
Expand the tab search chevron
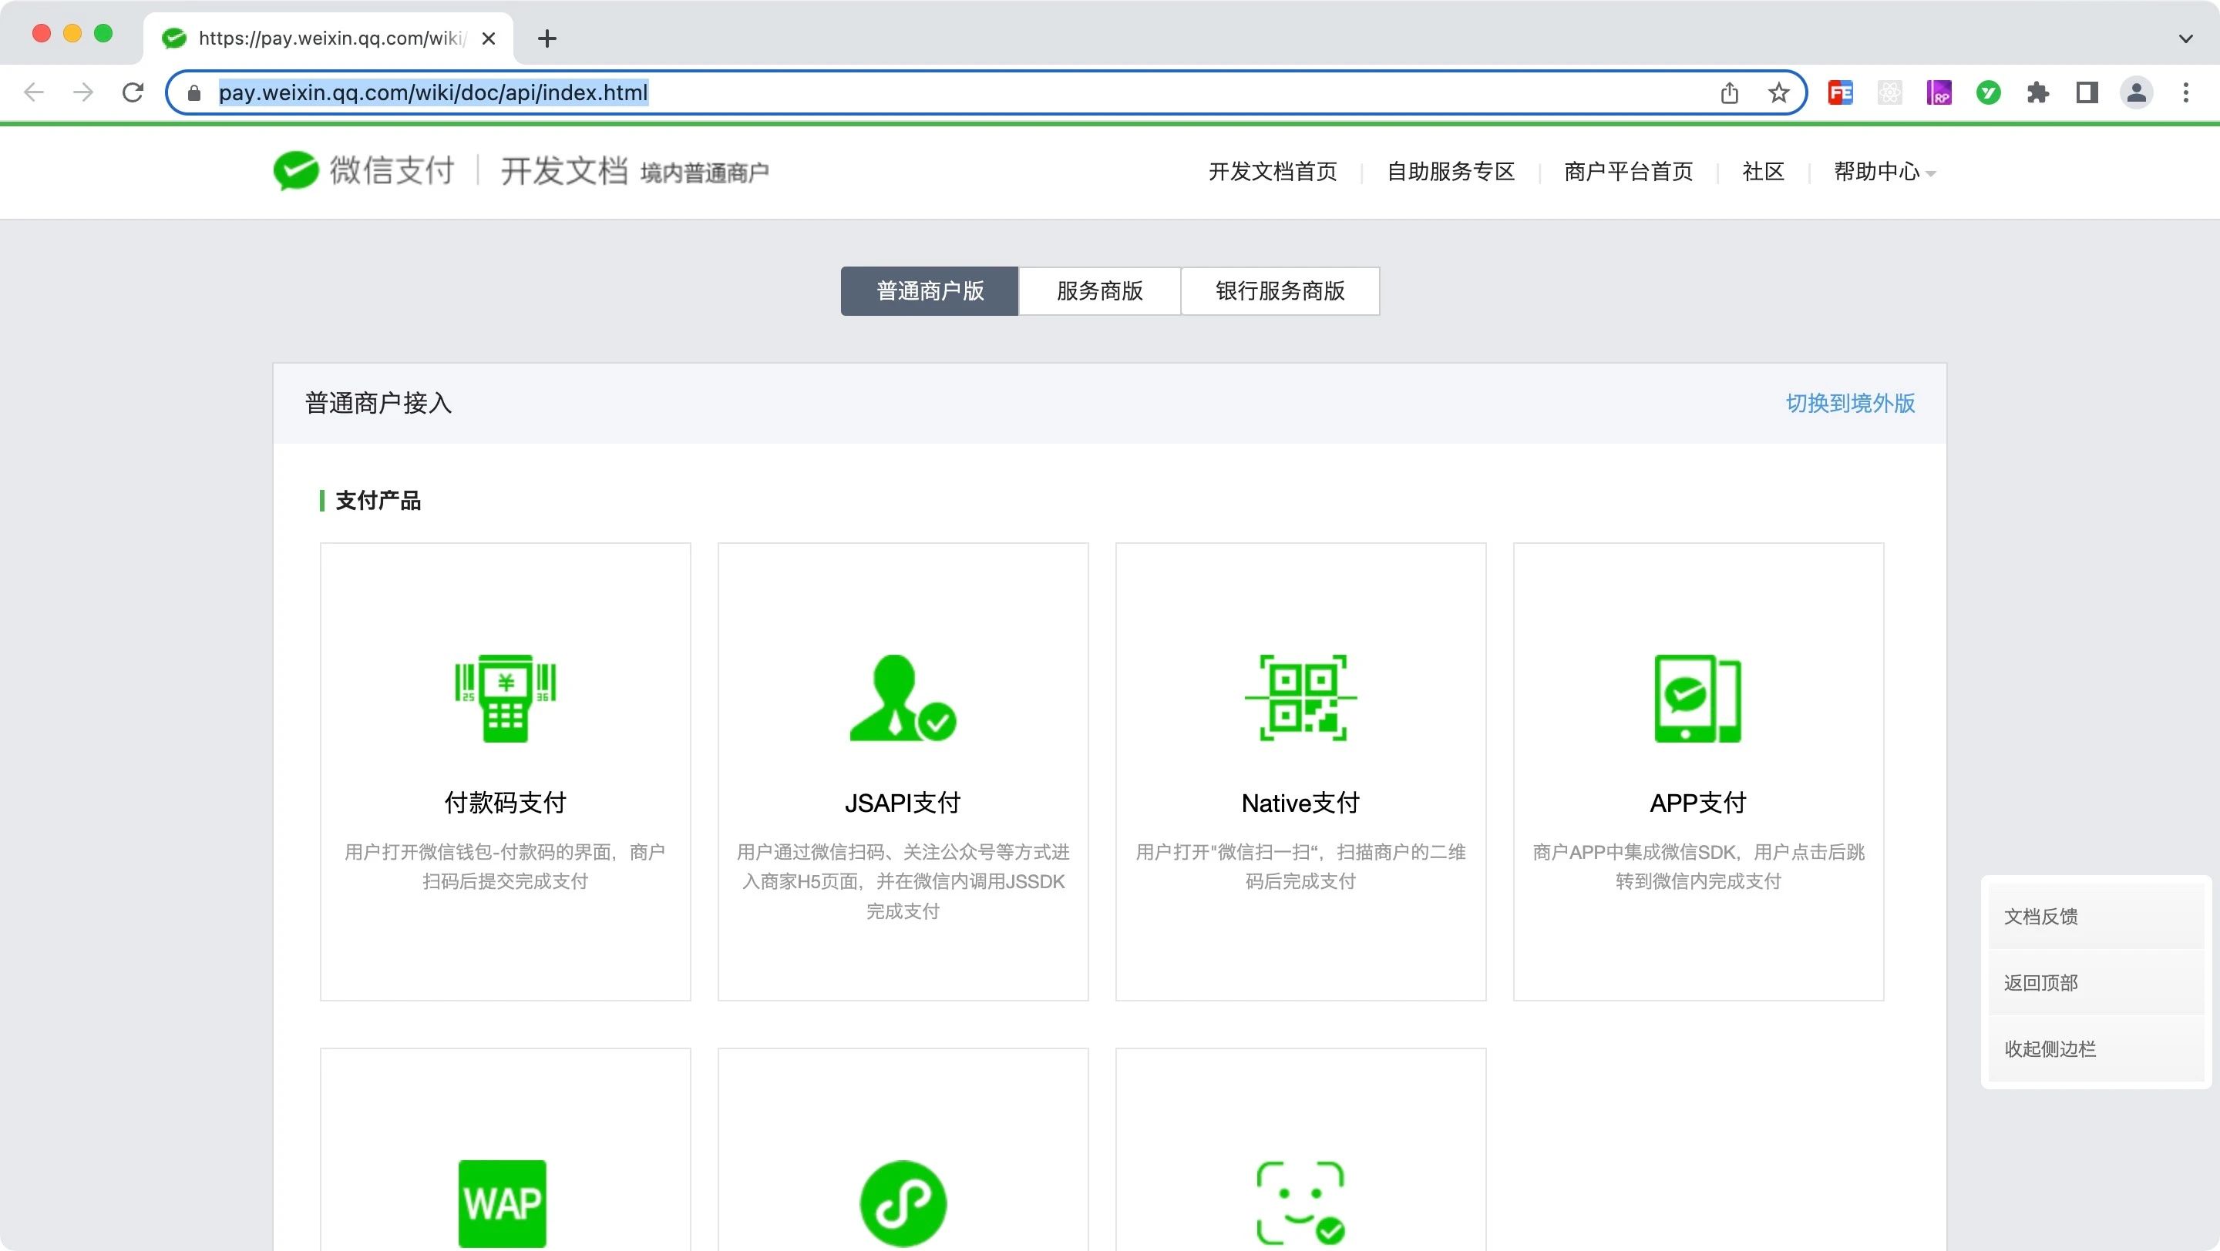[2185, 39]
